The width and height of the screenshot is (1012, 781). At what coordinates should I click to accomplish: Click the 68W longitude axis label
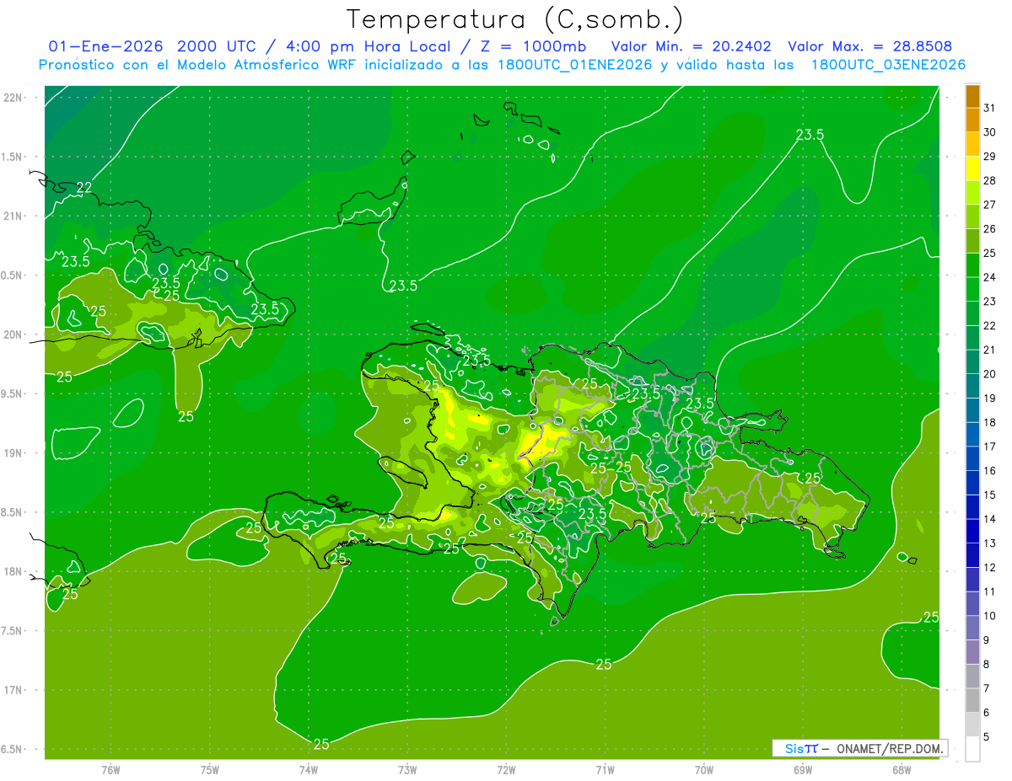pos(902,770)
